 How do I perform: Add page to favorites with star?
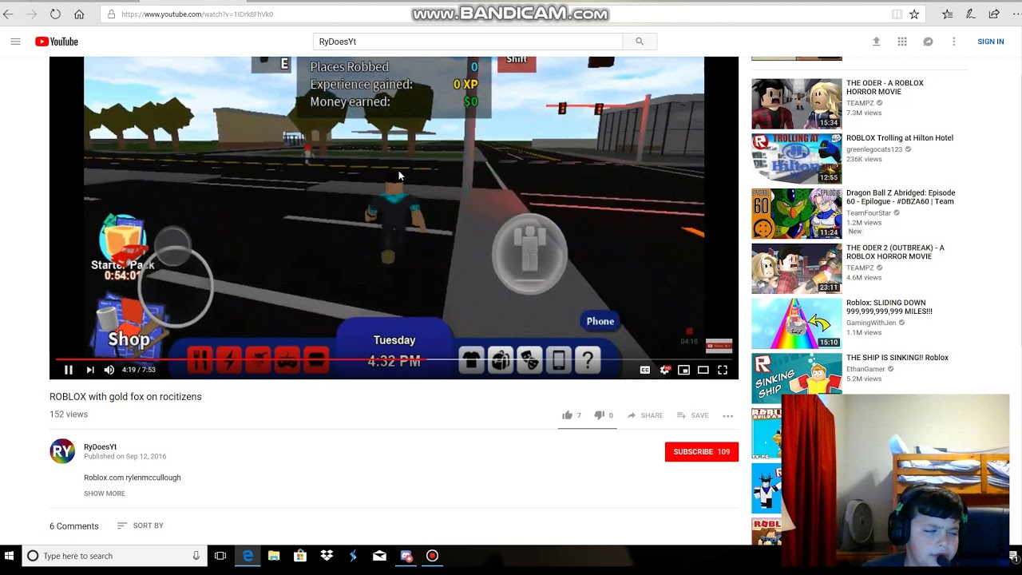[x=914, y=14]
